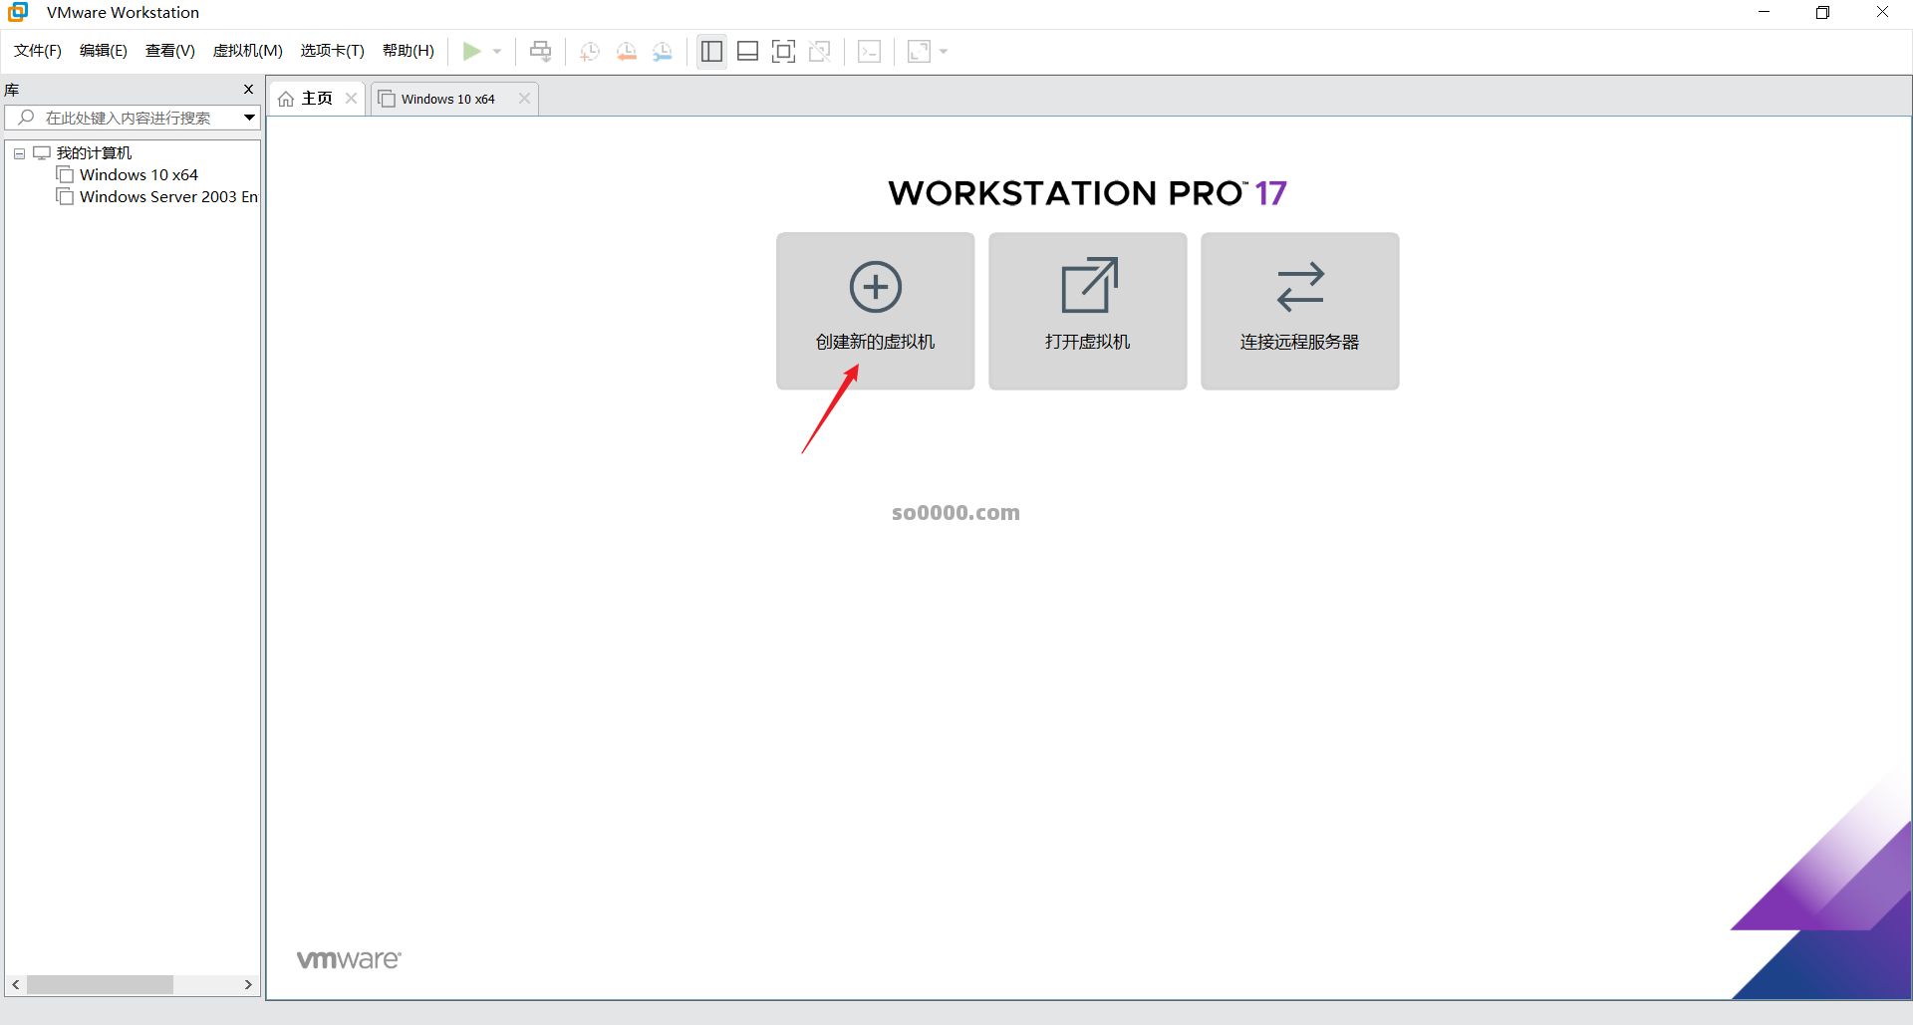
Task: Toggle full screen mode icon
Action: (x=783, y=52)
